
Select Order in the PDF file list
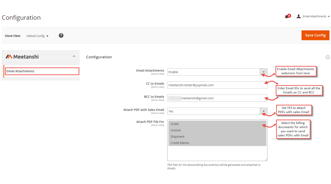pyautogui.click(x=217, y=124)
